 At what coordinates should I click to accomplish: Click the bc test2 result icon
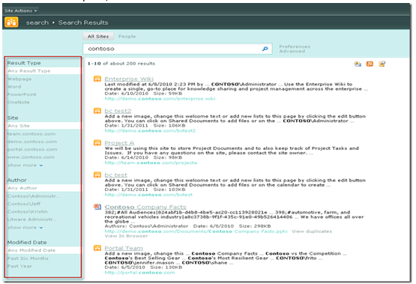pos(97,111)
